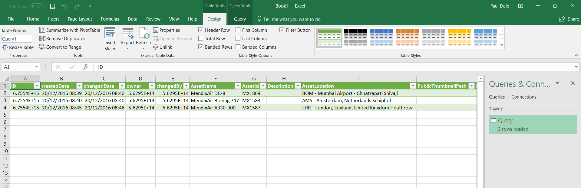Image resolution: width=581 pixels, height=188 pixels.
Task: Switch to the Insert tab
Action: (x=54, y=19)
